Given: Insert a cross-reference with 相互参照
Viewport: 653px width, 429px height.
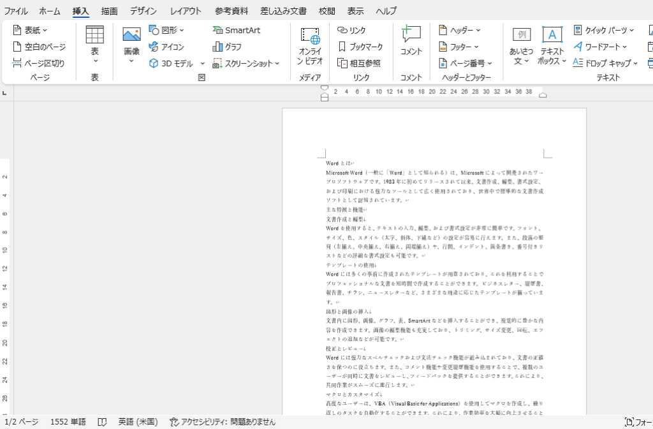Looking at the screenshot, I should [359, 63].
